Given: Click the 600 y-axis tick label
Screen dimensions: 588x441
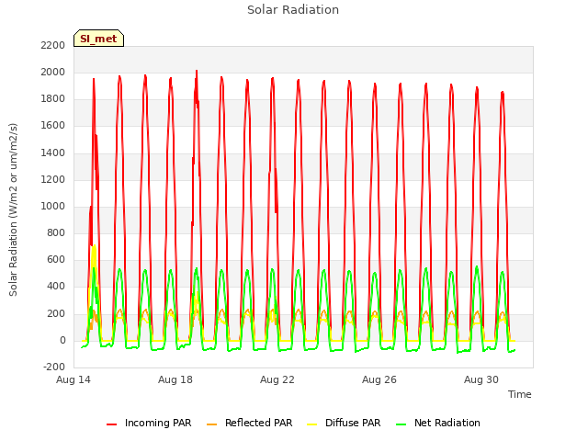Looking at the screenshot, I should [56, 259].
